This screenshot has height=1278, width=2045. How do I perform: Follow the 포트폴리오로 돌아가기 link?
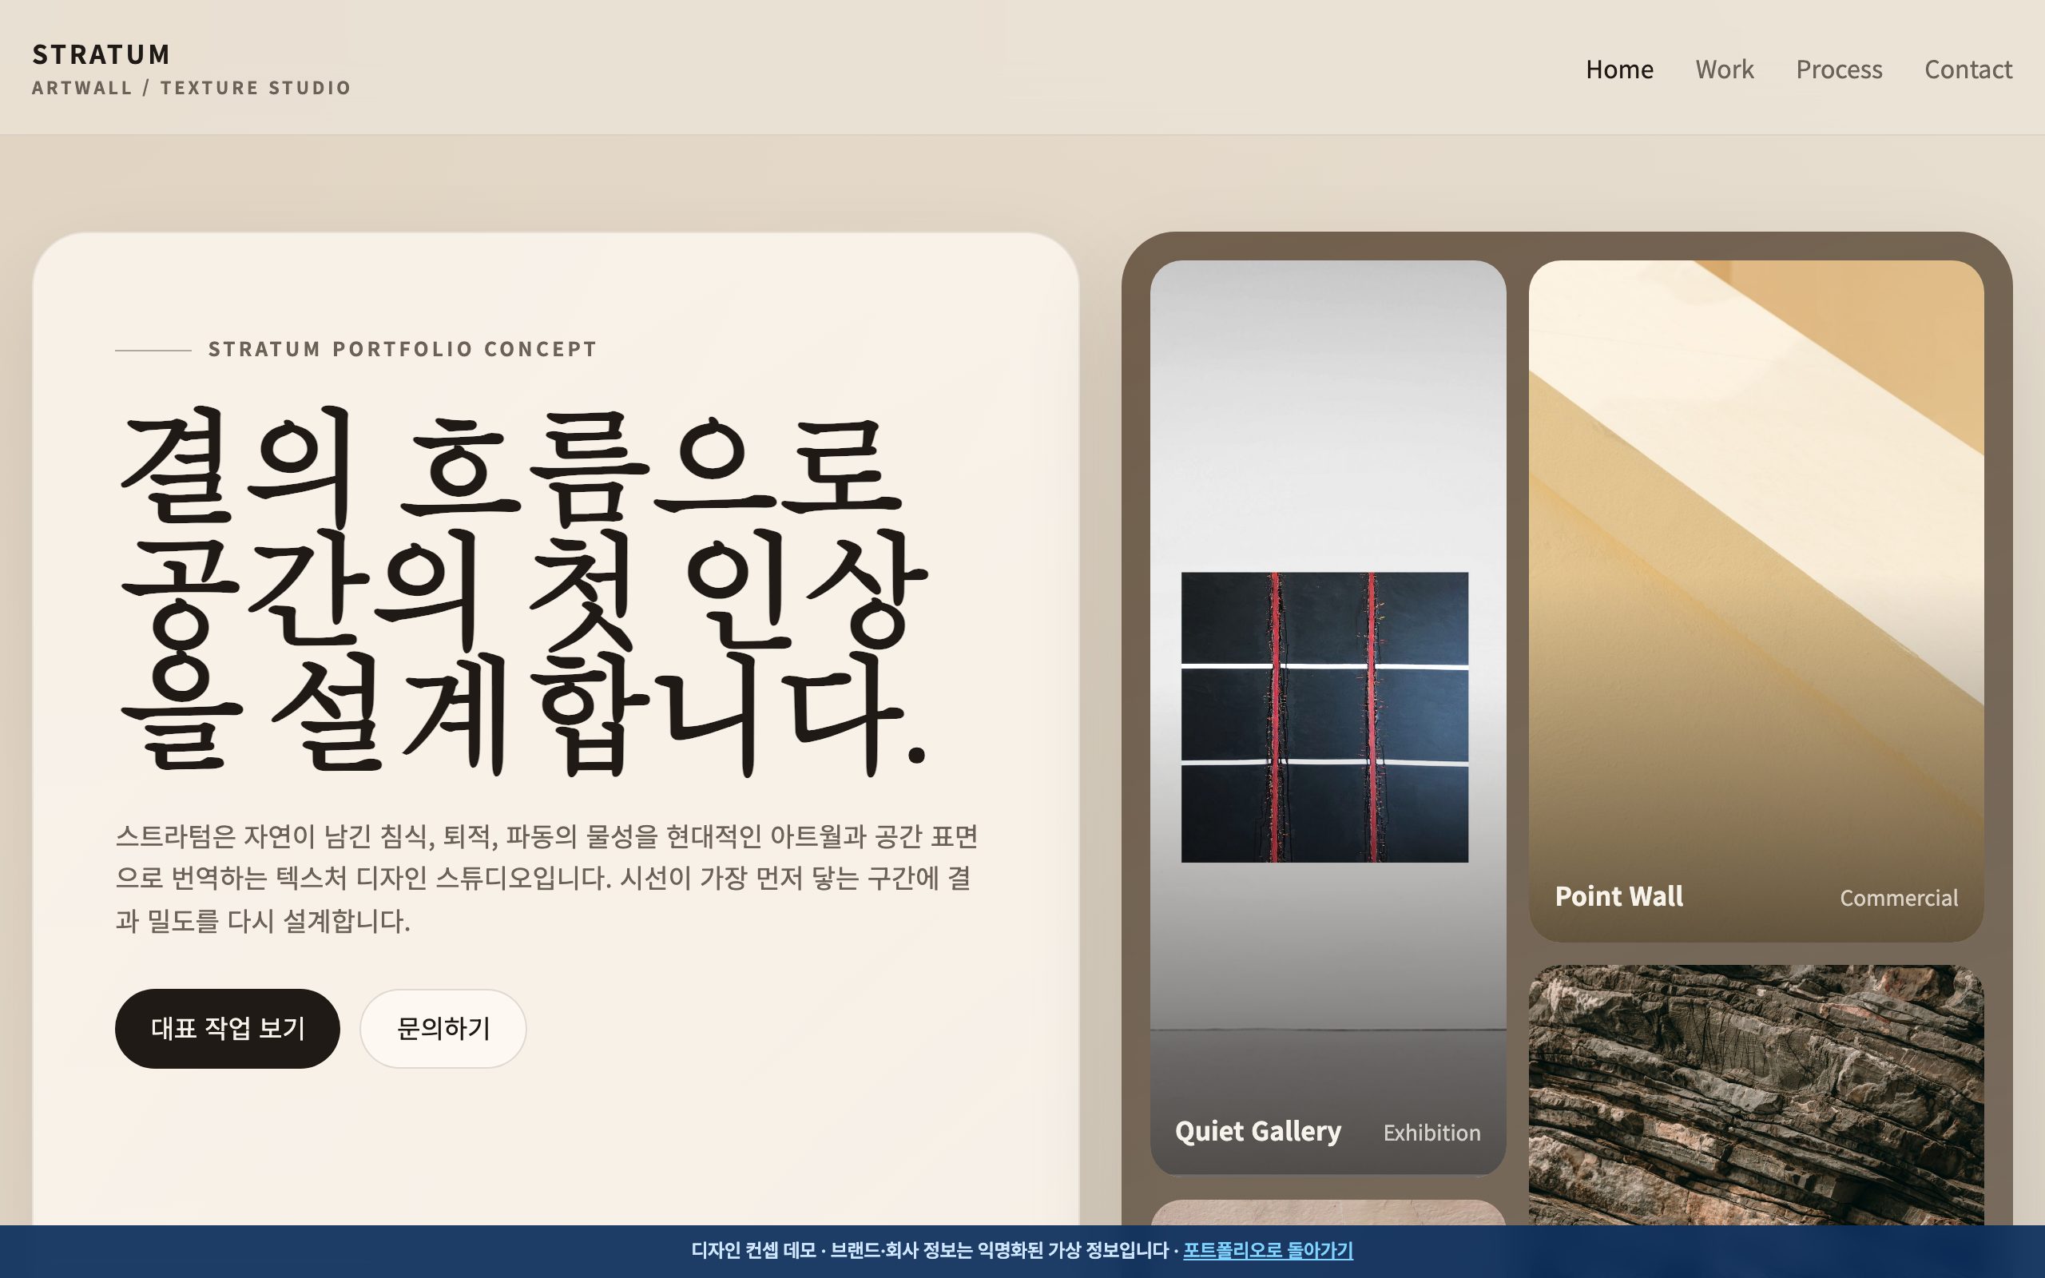tap(1268, 1250)
